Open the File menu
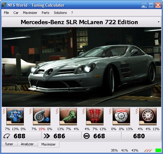Image resolution: width=163 pixels, height=154 pixels. click(6, 13)
